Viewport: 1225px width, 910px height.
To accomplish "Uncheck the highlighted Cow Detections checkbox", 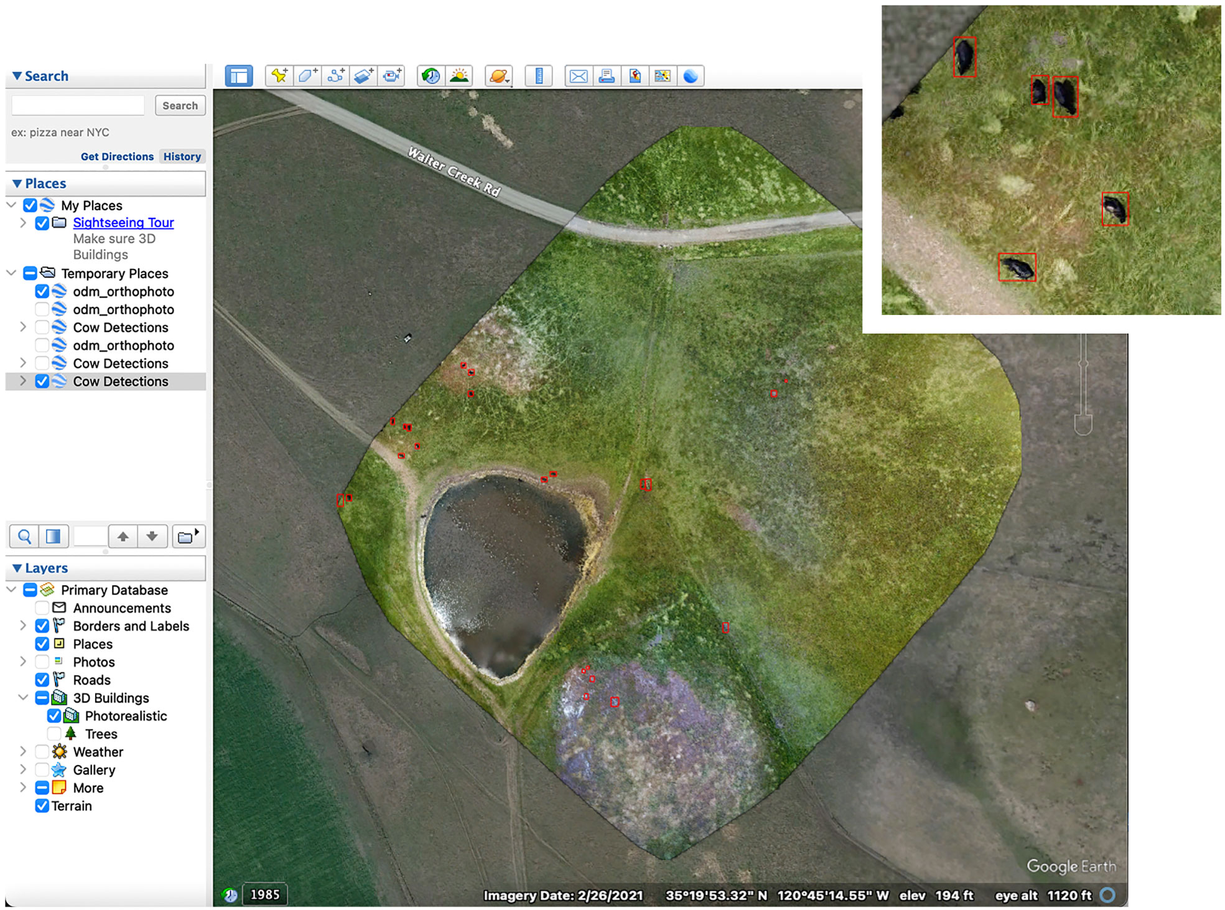I will 42,382.
